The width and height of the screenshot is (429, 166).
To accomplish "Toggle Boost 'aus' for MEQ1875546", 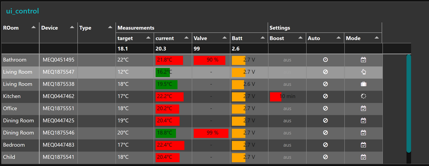I will (287, 133).
